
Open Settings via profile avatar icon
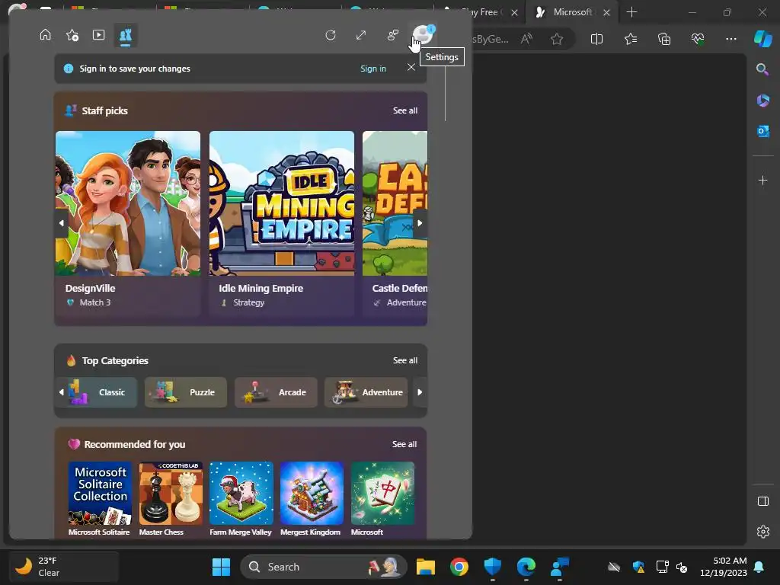click(423, 35)
